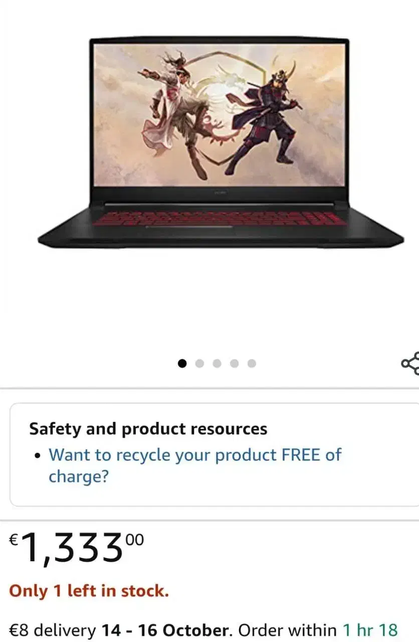Click the red backlit laptop keyboard
419x642 pixels.
click(x=220, y=218)
